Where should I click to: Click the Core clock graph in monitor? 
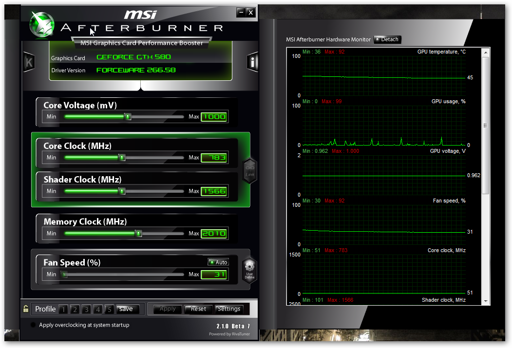tap(384, 274)
